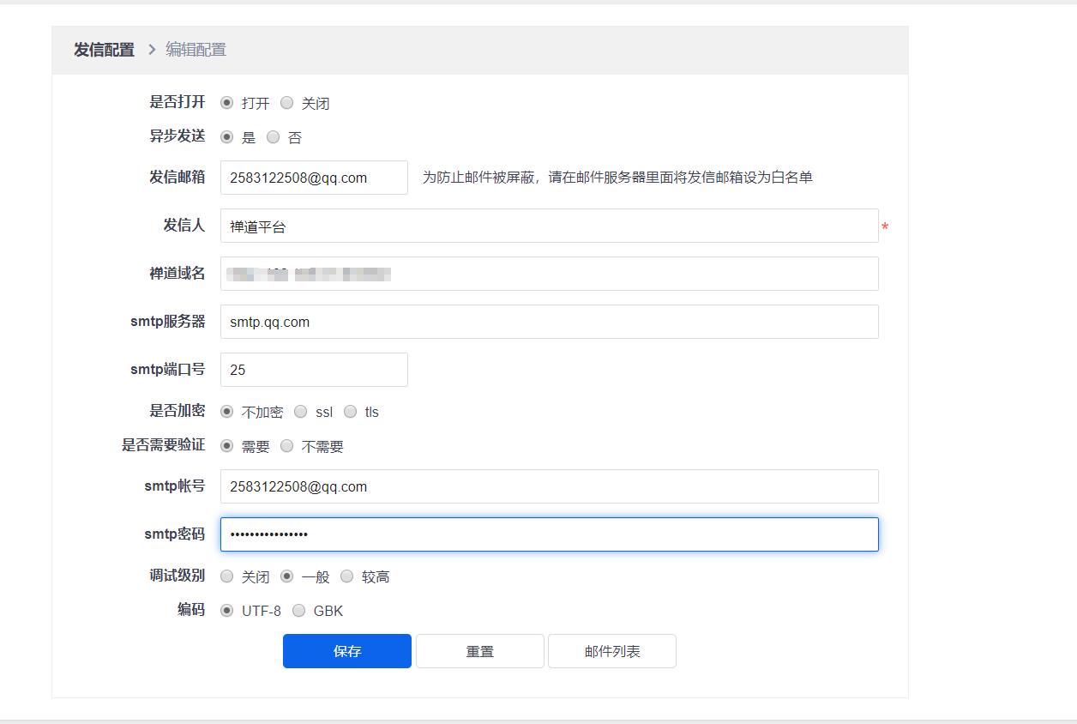Screen dimensions: 1077x724
Task: Click the 重置 button
Action: point(480,651)
